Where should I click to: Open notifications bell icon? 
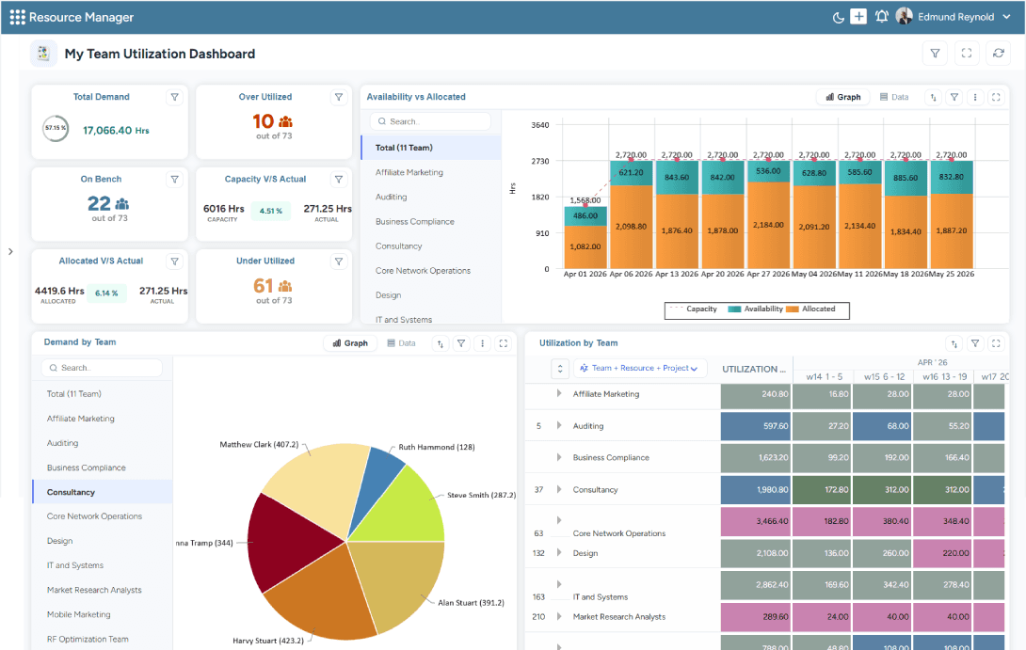tap(881, 17)
